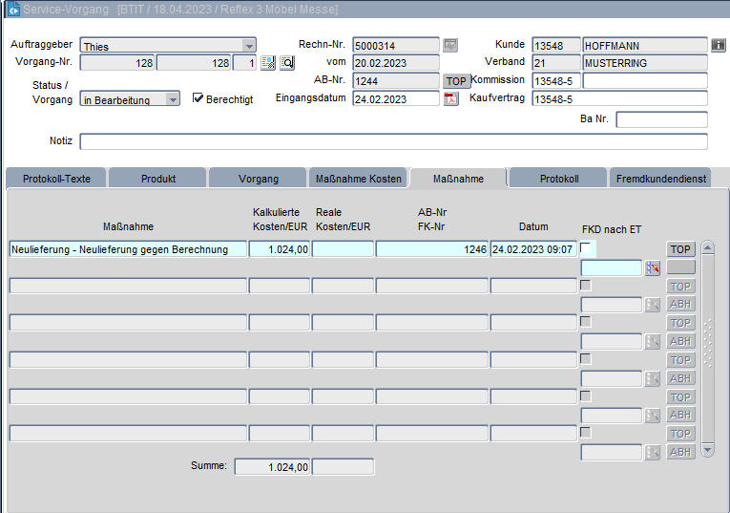Open the Maßnahme Kosten tab
730x513 pixels.
point(358,179)
